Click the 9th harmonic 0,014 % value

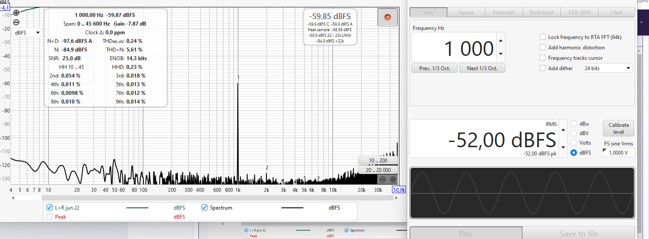pos(136,102)
